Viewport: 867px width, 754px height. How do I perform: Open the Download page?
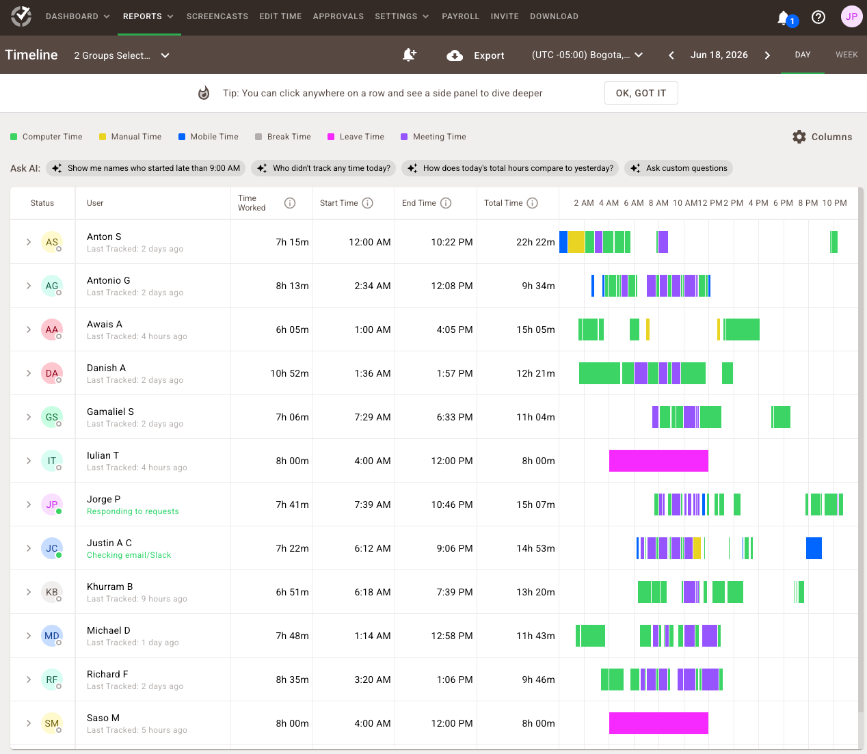(x=555, y=16)
